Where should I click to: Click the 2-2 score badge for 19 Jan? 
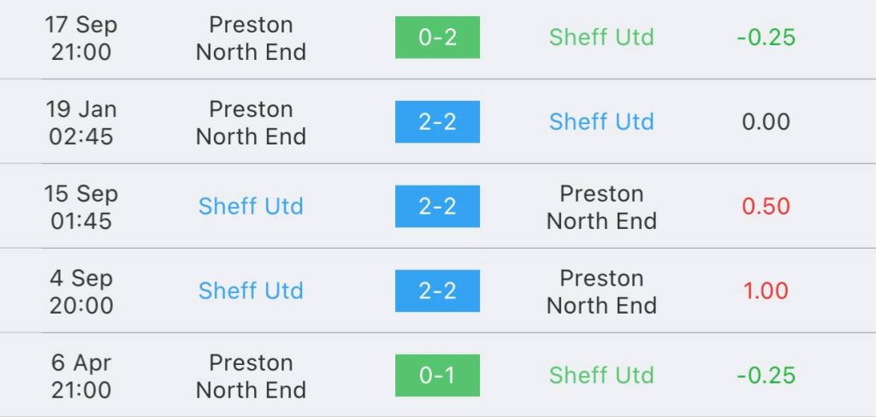click(437, 122)
